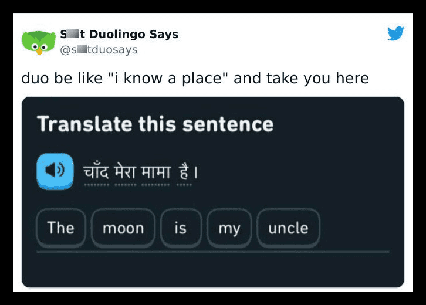Viewport: 426px width, 305px height.
Task: Tap the 'my' word tile
Action: tap(229, 228)
